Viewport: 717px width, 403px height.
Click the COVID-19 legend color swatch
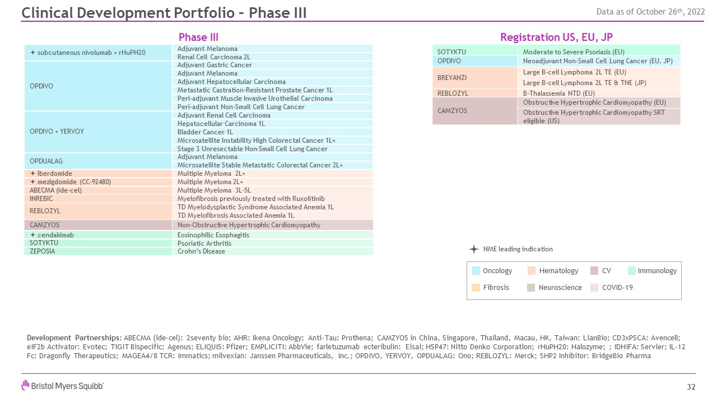(x=594, y=288)
